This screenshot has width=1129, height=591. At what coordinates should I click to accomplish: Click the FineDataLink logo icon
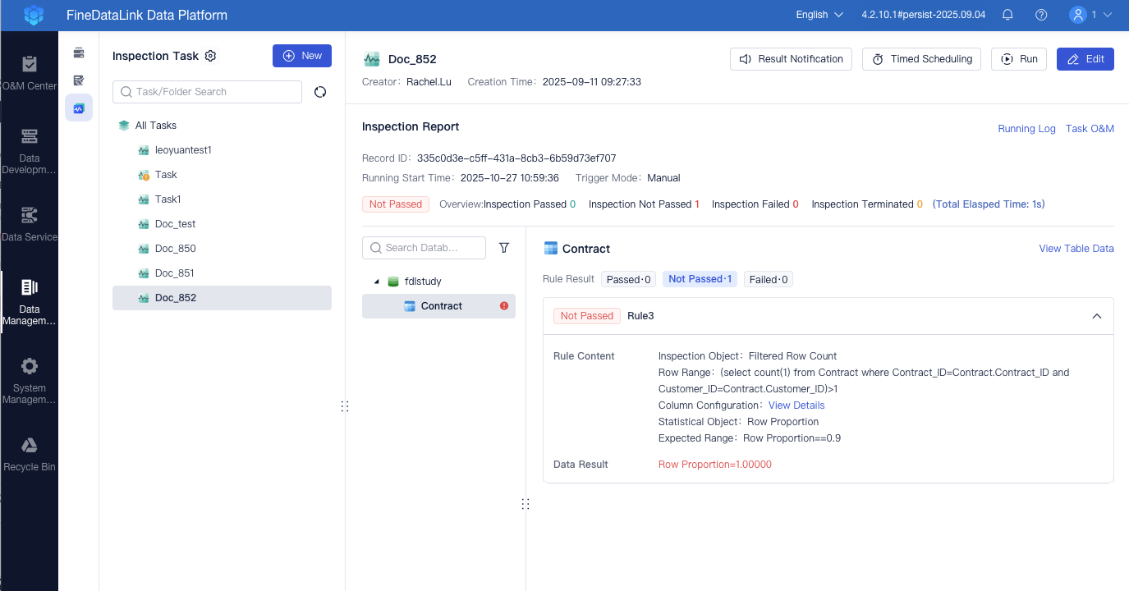(34, 15)
